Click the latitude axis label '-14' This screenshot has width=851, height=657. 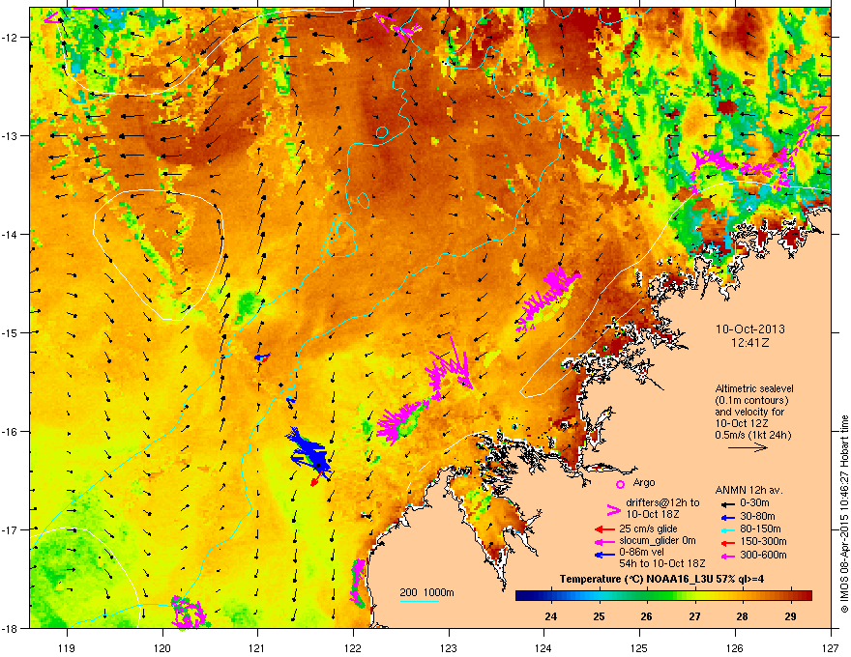[x=10, y=234]
